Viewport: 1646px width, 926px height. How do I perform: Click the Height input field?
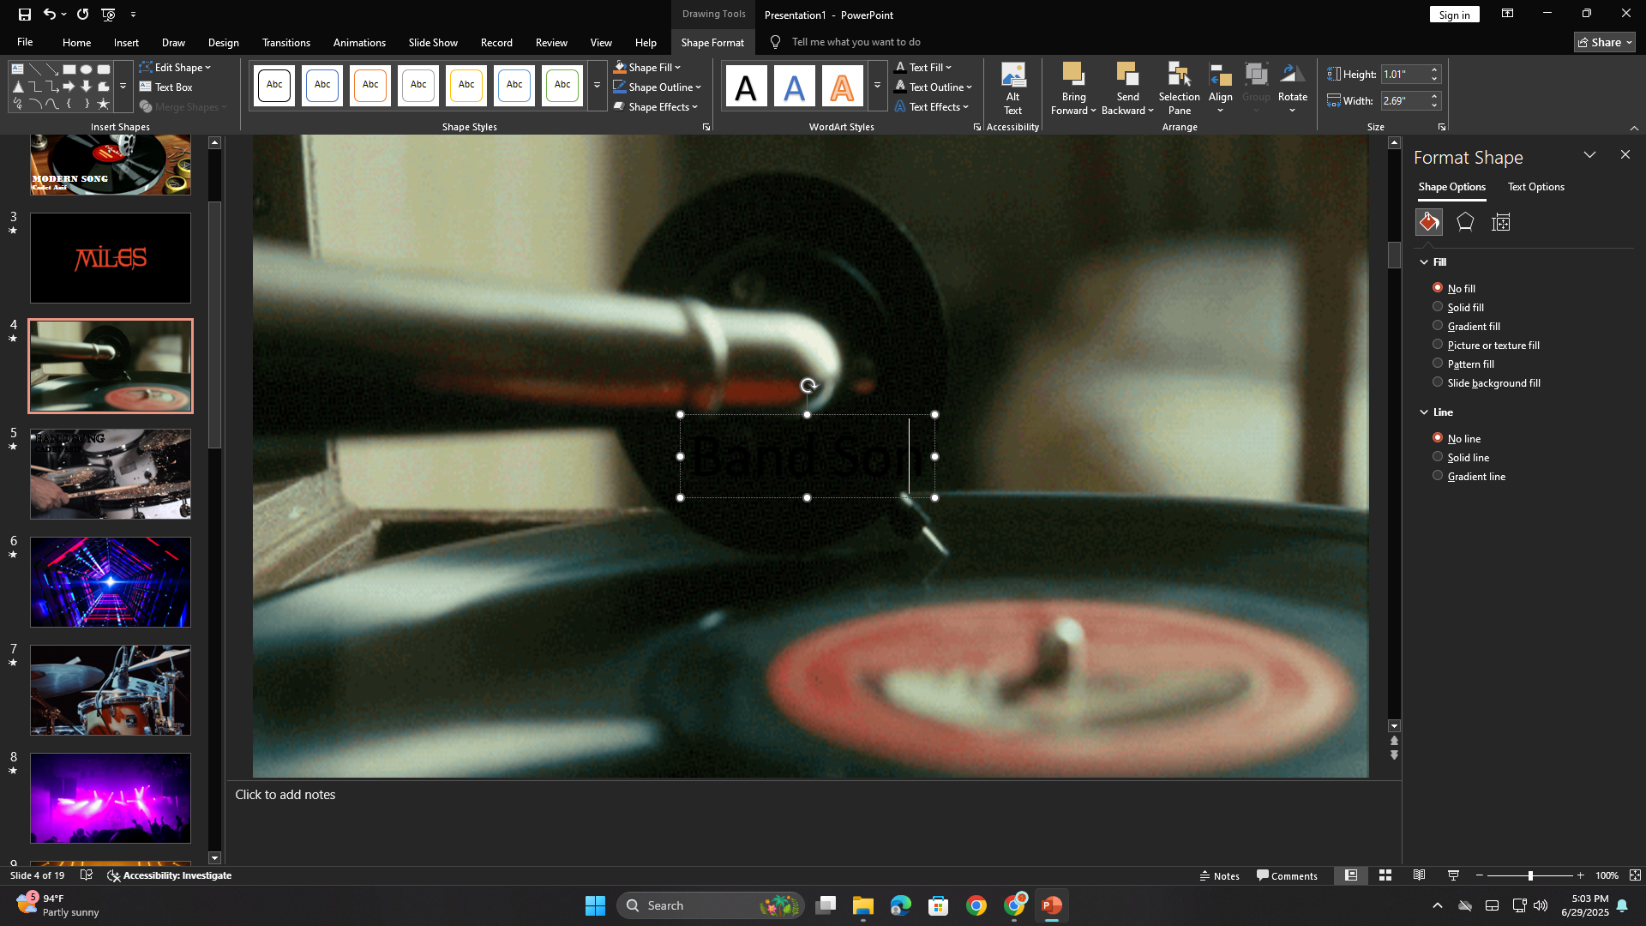click(1404, 75)
